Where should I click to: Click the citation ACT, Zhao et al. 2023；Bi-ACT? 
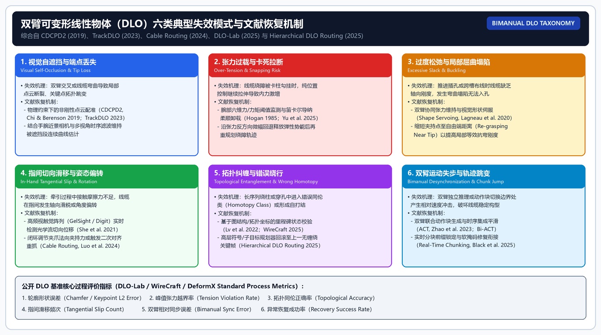[x=456, y=229]
